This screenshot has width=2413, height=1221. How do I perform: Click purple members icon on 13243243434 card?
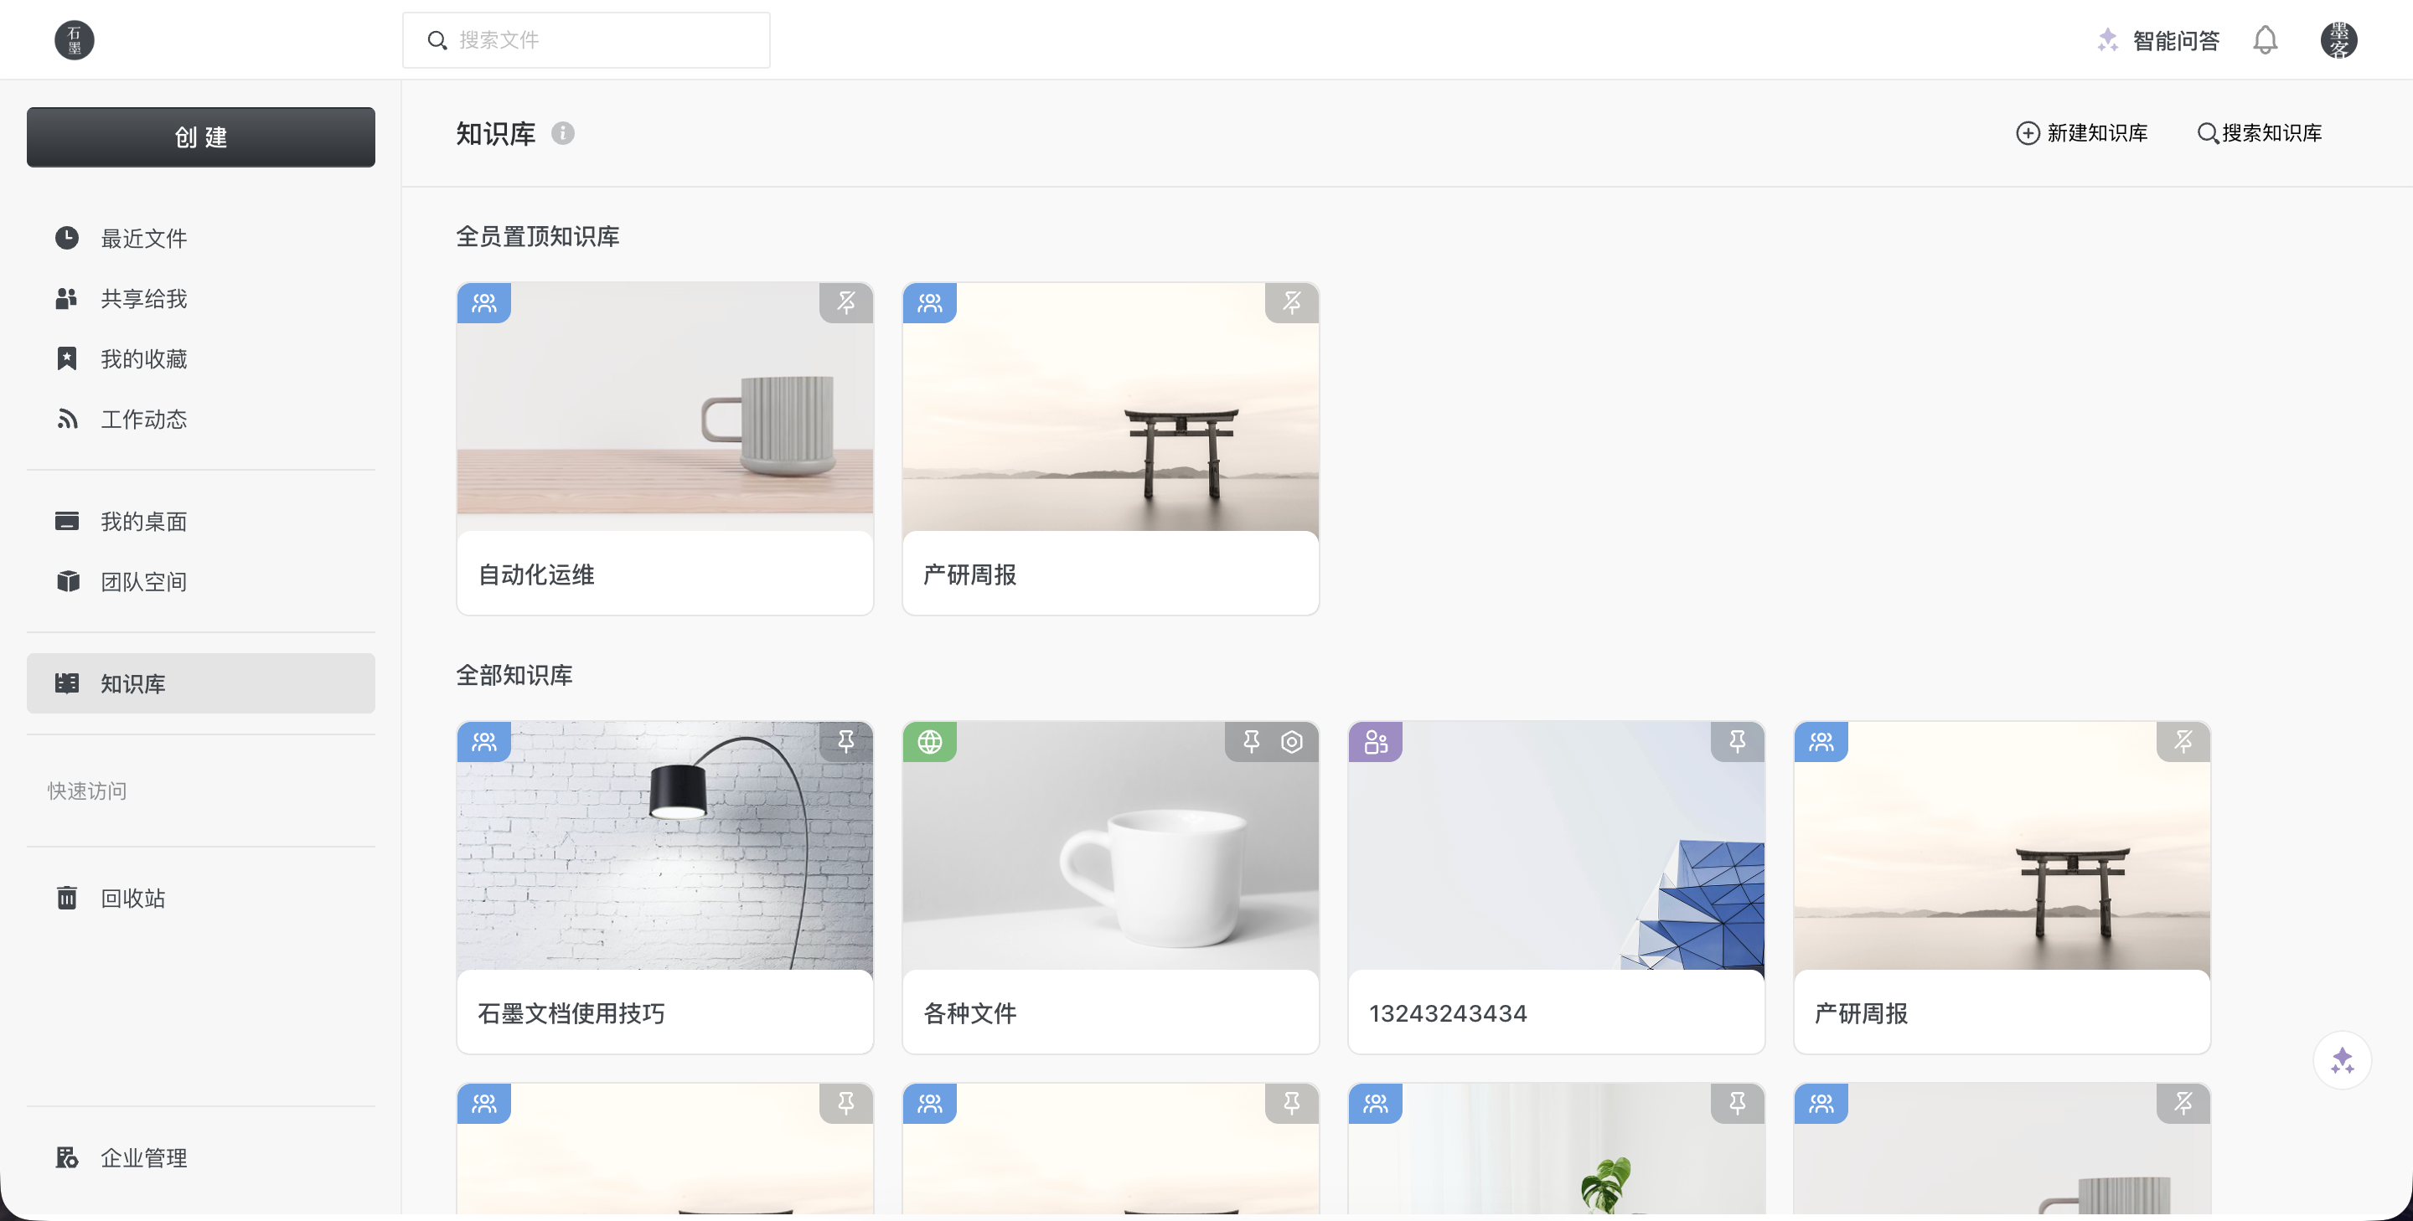click(x=1376, y=742)
